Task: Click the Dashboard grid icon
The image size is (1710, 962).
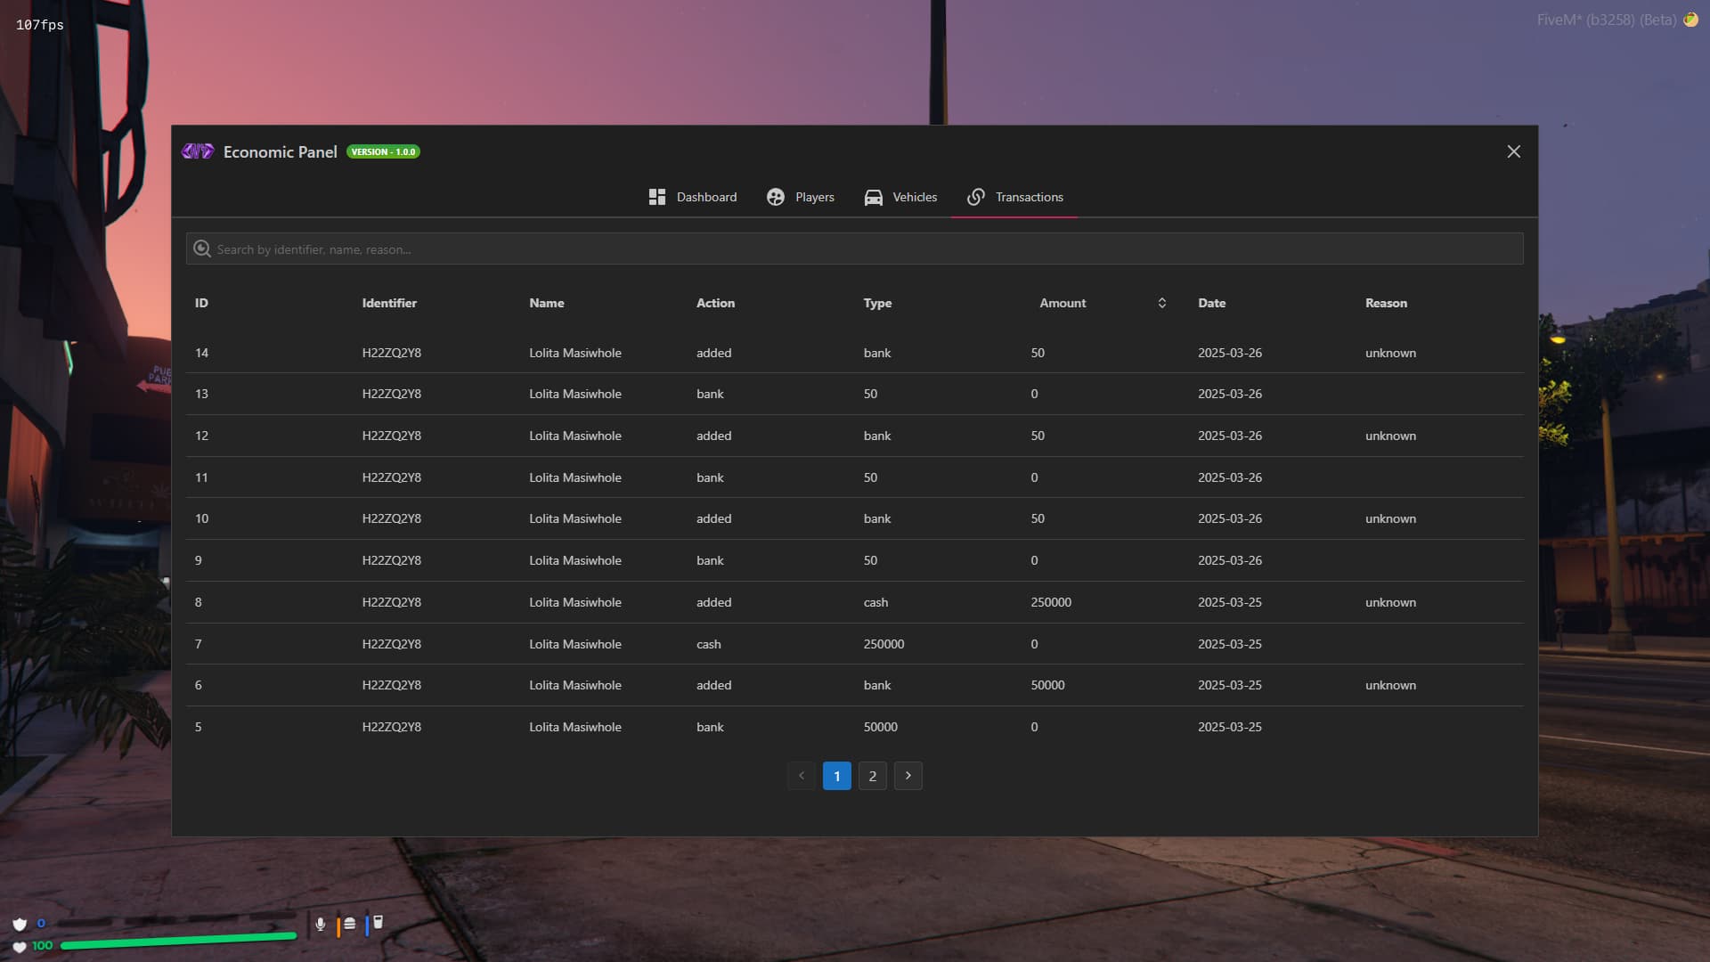Action: coord(657,197)
